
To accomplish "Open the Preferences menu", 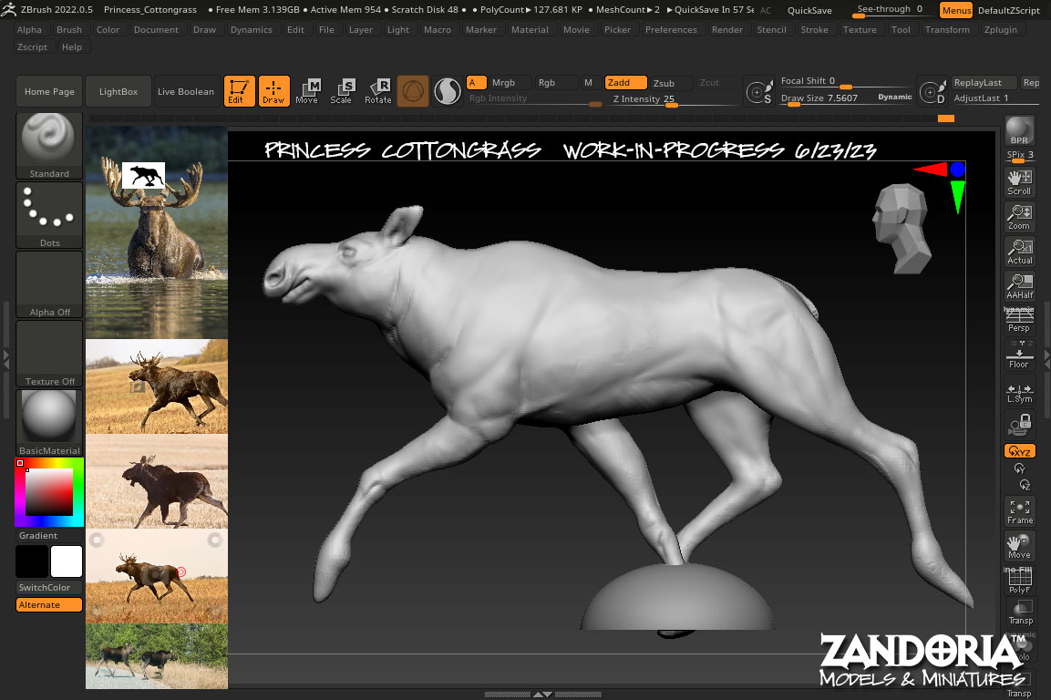I will click(671, 29).
